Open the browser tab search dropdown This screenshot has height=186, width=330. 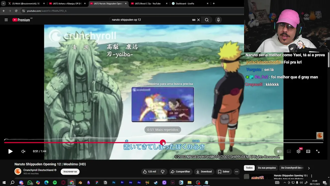pos(3,4)
